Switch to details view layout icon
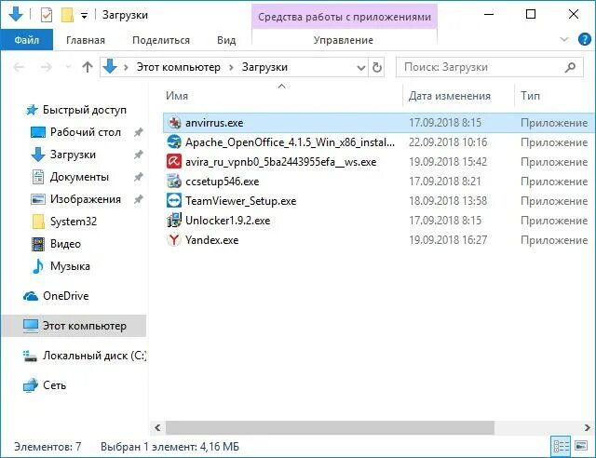The width and height of the screenshot is (596, 458). [561, 446]
